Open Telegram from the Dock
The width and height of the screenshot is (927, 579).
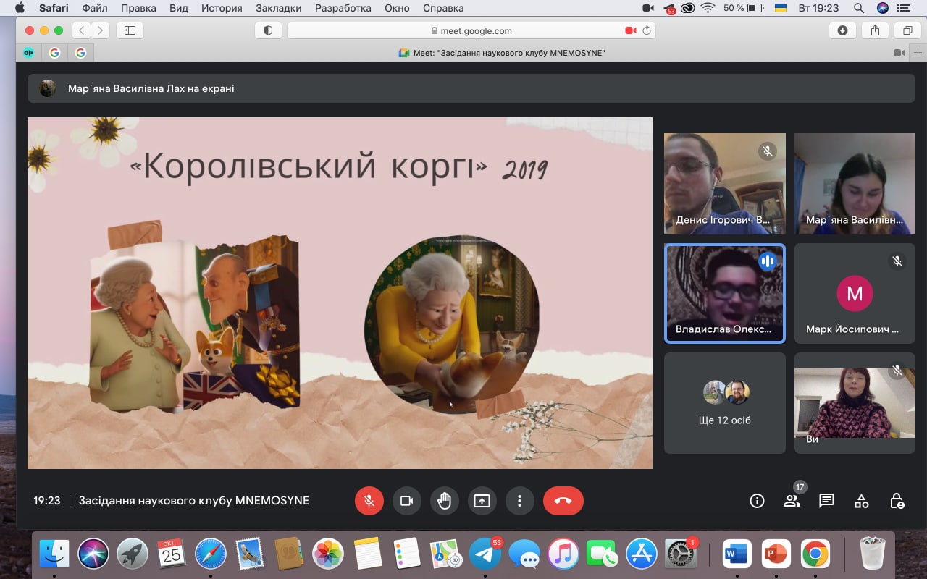485,554
